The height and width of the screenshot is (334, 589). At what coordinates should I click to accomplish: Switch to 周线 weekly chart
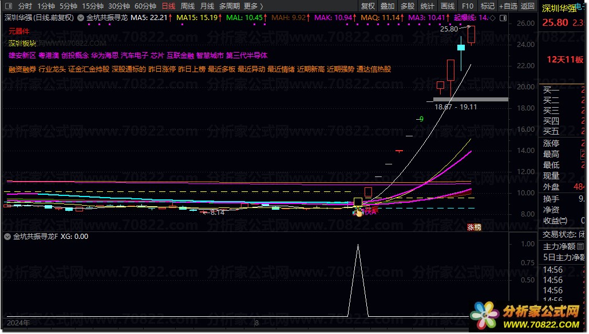pos(187,6)
